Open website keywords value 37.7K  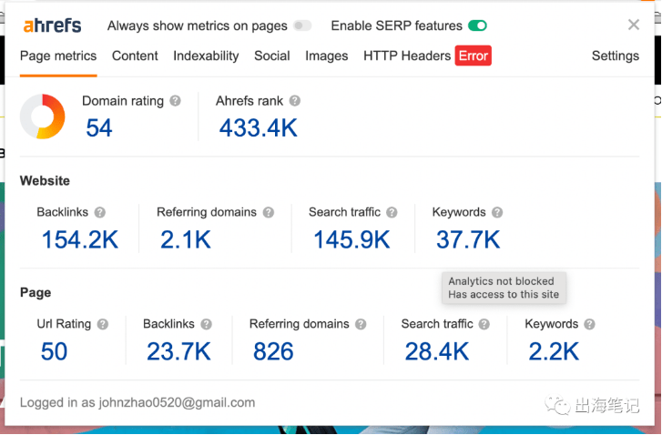click(468, 239)
